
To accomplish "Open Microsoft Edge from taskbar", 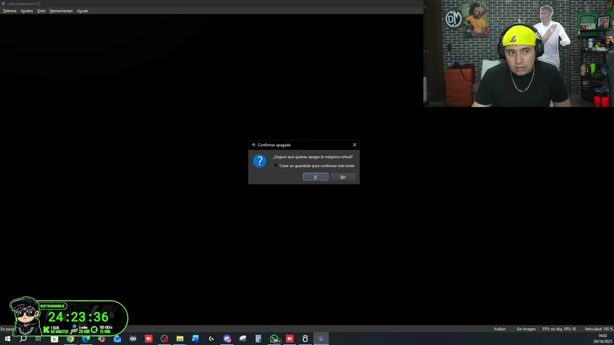I will pos(86,339).
